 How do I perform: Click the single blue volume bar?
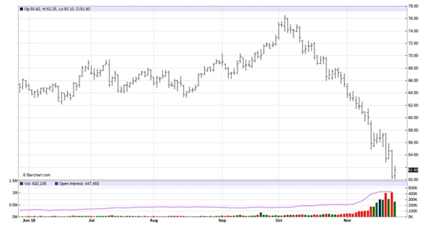pyautogui.click(x=380, y=208)
